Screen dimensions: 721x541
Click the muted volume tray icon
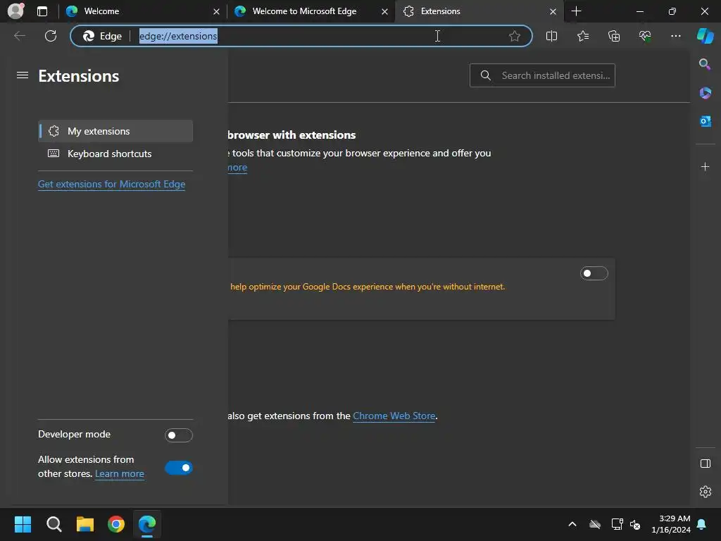pos(635,524)
